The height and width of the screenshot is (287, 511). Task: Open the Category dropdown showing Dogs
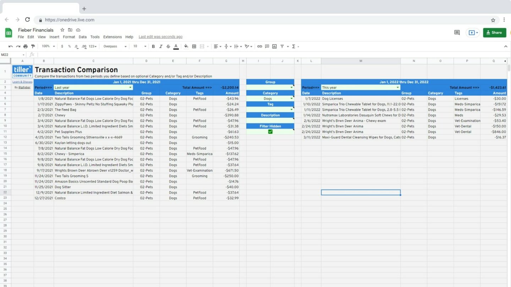click(291, 99)
